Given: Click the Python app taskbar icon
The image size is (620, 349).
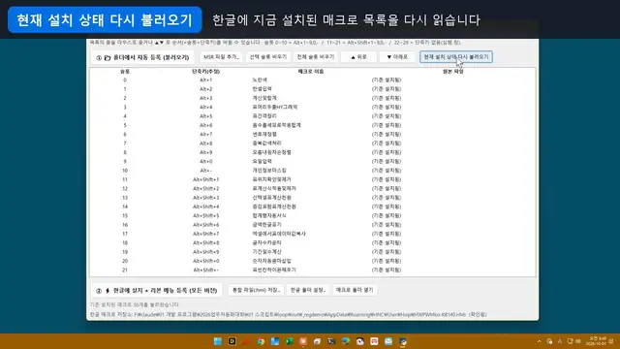Looking at the screenshot, I should pyautogui.click(x=403, y=341).
